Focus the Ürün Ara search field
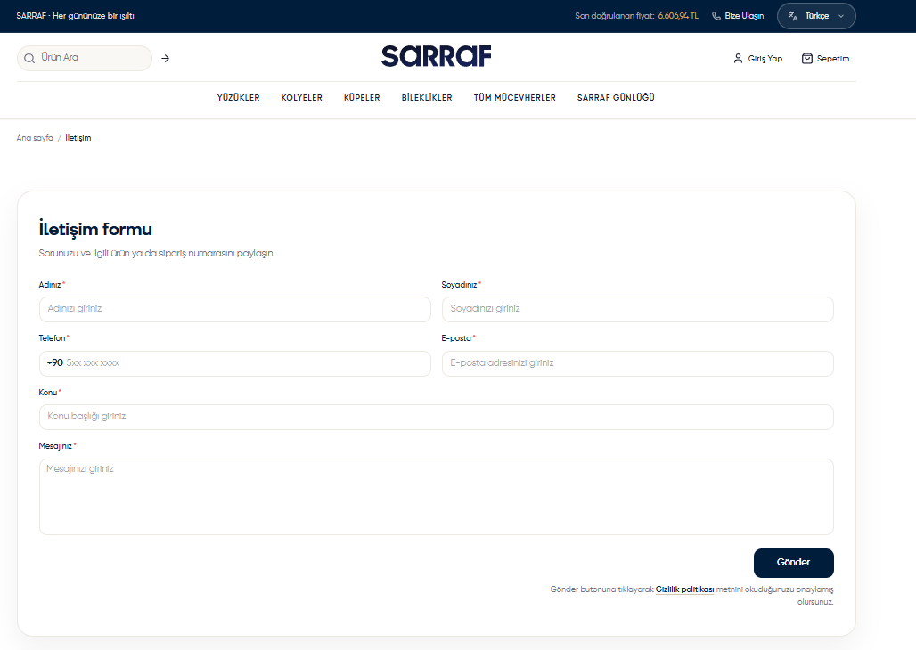The width and height of the screenshot is (916, 650). coord(85,59)
